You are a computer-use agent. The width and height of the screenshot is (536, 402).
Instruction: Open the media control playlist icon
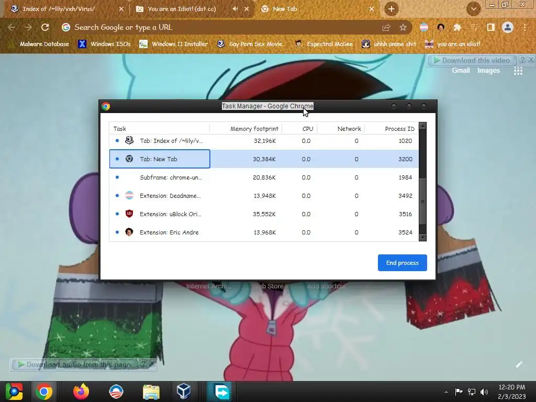pyautogui.click(x=474, y=27)
